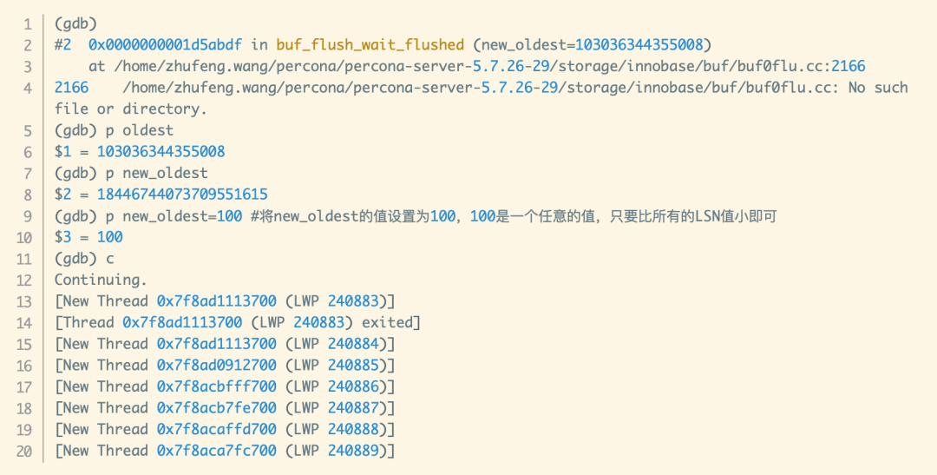Image resolution: width=937 pixels, height=475 pixels.
Task: Click line number 1 in the gutter
Action: click(x=28, y=24)
